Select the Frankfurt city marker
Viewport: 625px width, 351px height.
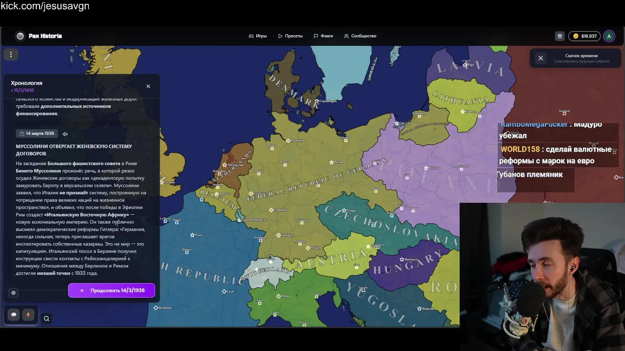[271, 210]
